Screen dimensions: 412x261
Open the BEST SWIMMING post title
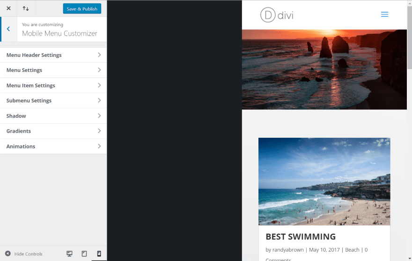point(301,237)
